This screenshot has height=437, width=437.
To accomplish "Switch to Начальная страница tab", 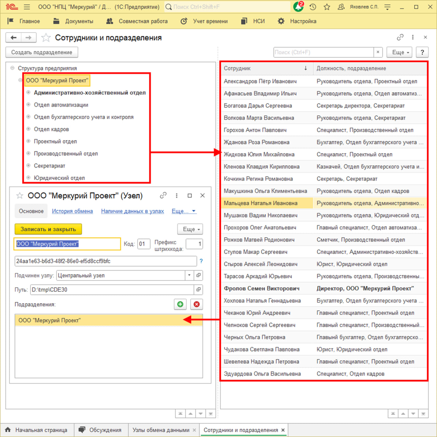I will click(37, 430).
